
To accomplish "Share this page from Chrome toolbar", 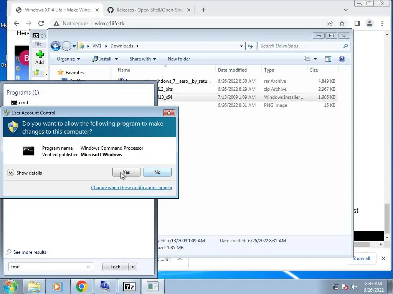I will pos(330,23).
